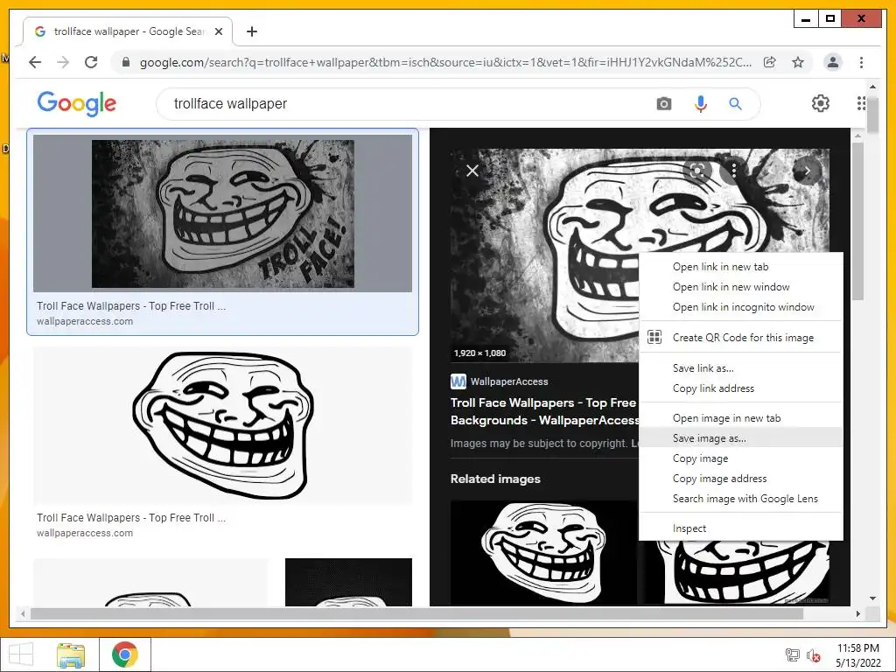Screen dimensions: 896x672
Task: Go back with the browser back arrow
Action: point(35,62)
